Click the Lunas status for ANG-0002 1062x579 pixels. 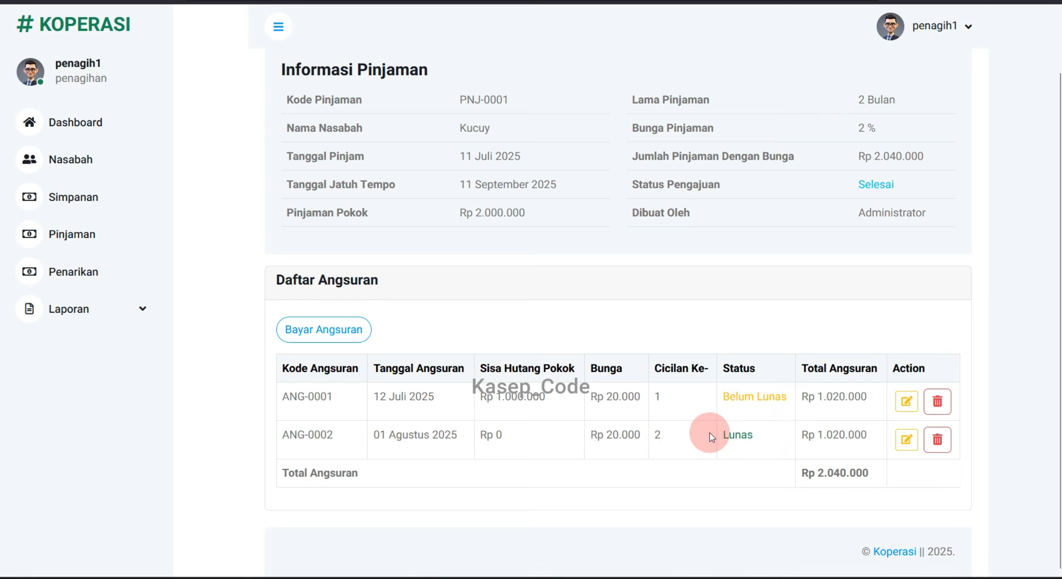coord(737,434)
